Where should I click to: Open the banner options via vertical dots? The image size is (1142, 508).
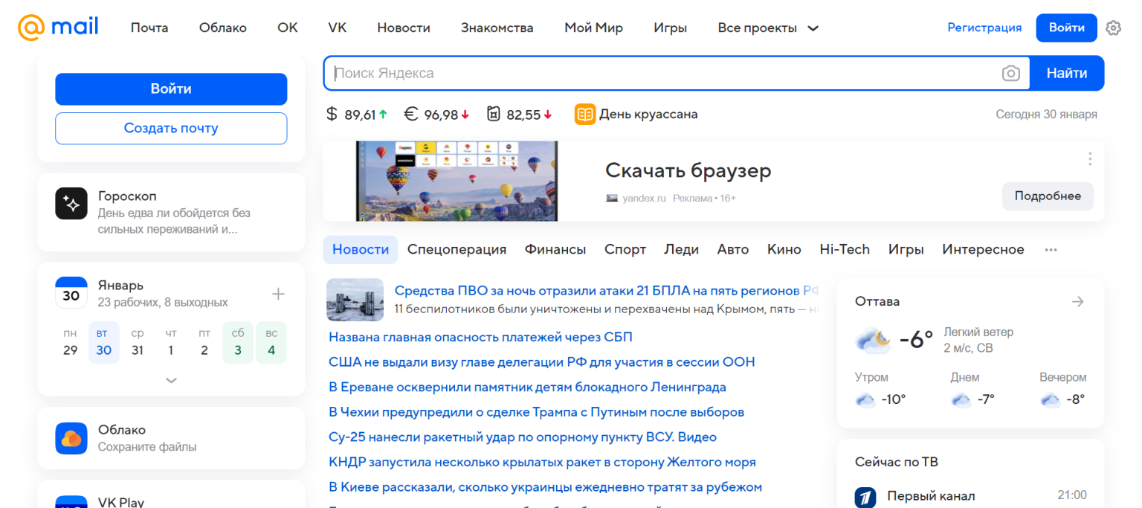coord(1090,158)
